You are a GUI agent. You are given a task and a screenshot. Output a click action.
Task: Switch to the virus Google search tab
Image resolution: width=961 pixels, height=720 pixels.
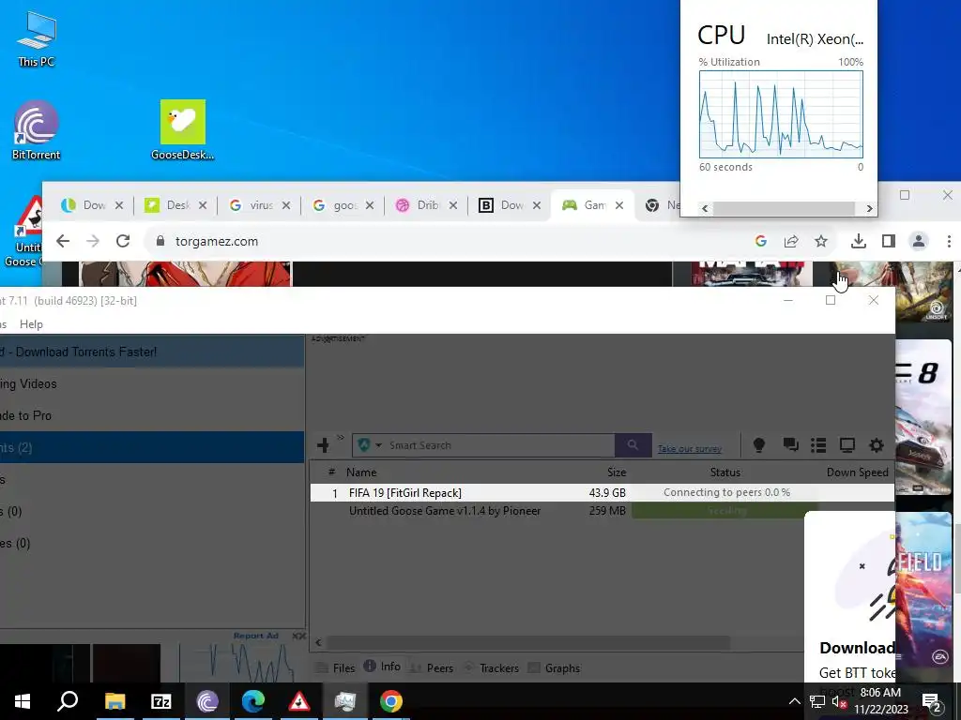(x=257, y=205)
